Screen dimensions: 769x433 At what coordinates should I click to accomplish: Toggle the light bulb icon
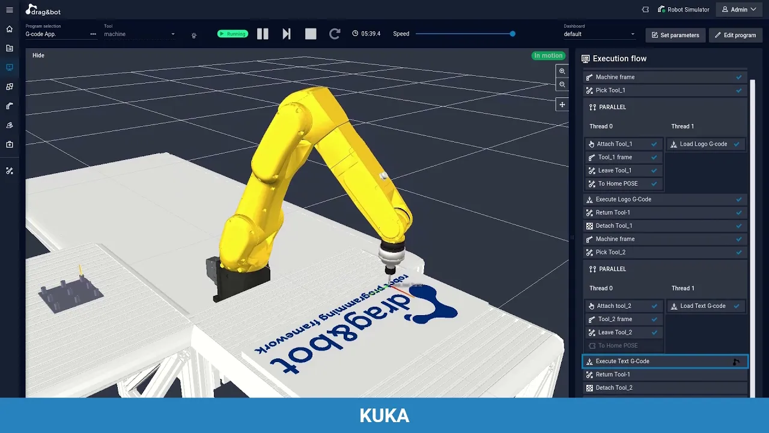click(x=193, y=35)
